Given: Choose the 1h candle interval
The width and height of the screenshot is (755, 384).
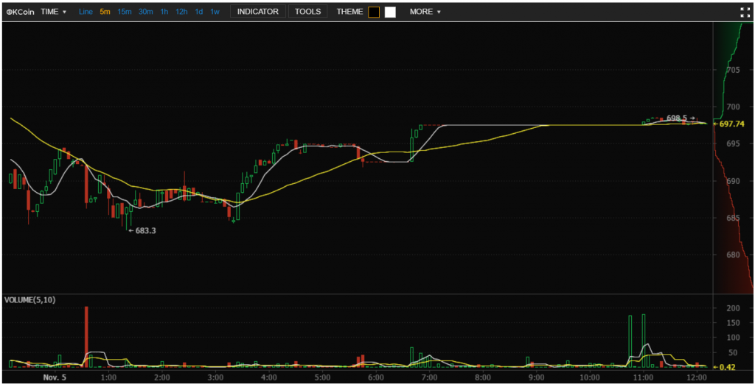Looking at the screenshot, I should coord(164,12).
